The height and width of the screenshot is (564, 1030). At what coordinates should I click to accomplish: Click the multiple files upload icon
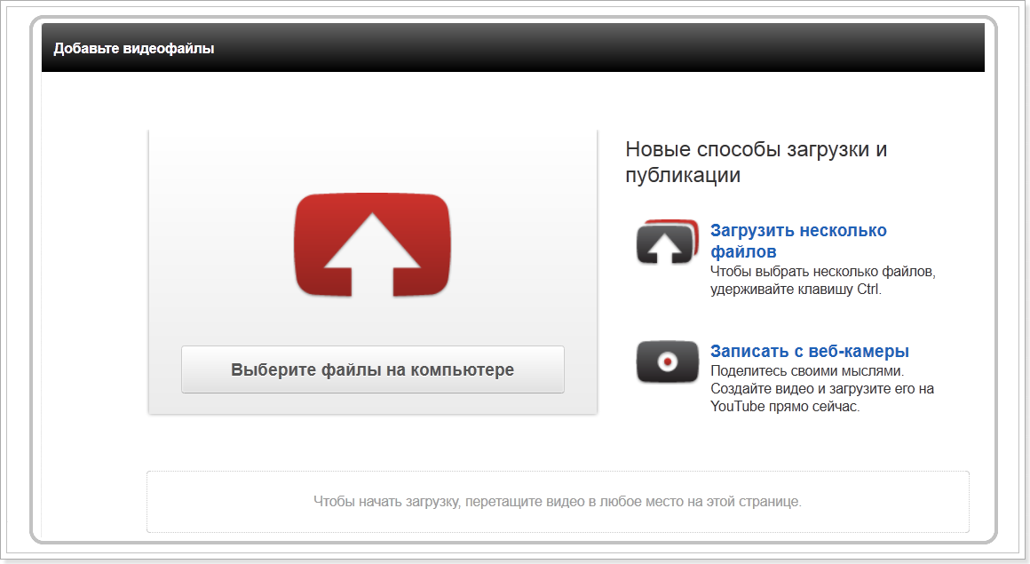point(667,242)
